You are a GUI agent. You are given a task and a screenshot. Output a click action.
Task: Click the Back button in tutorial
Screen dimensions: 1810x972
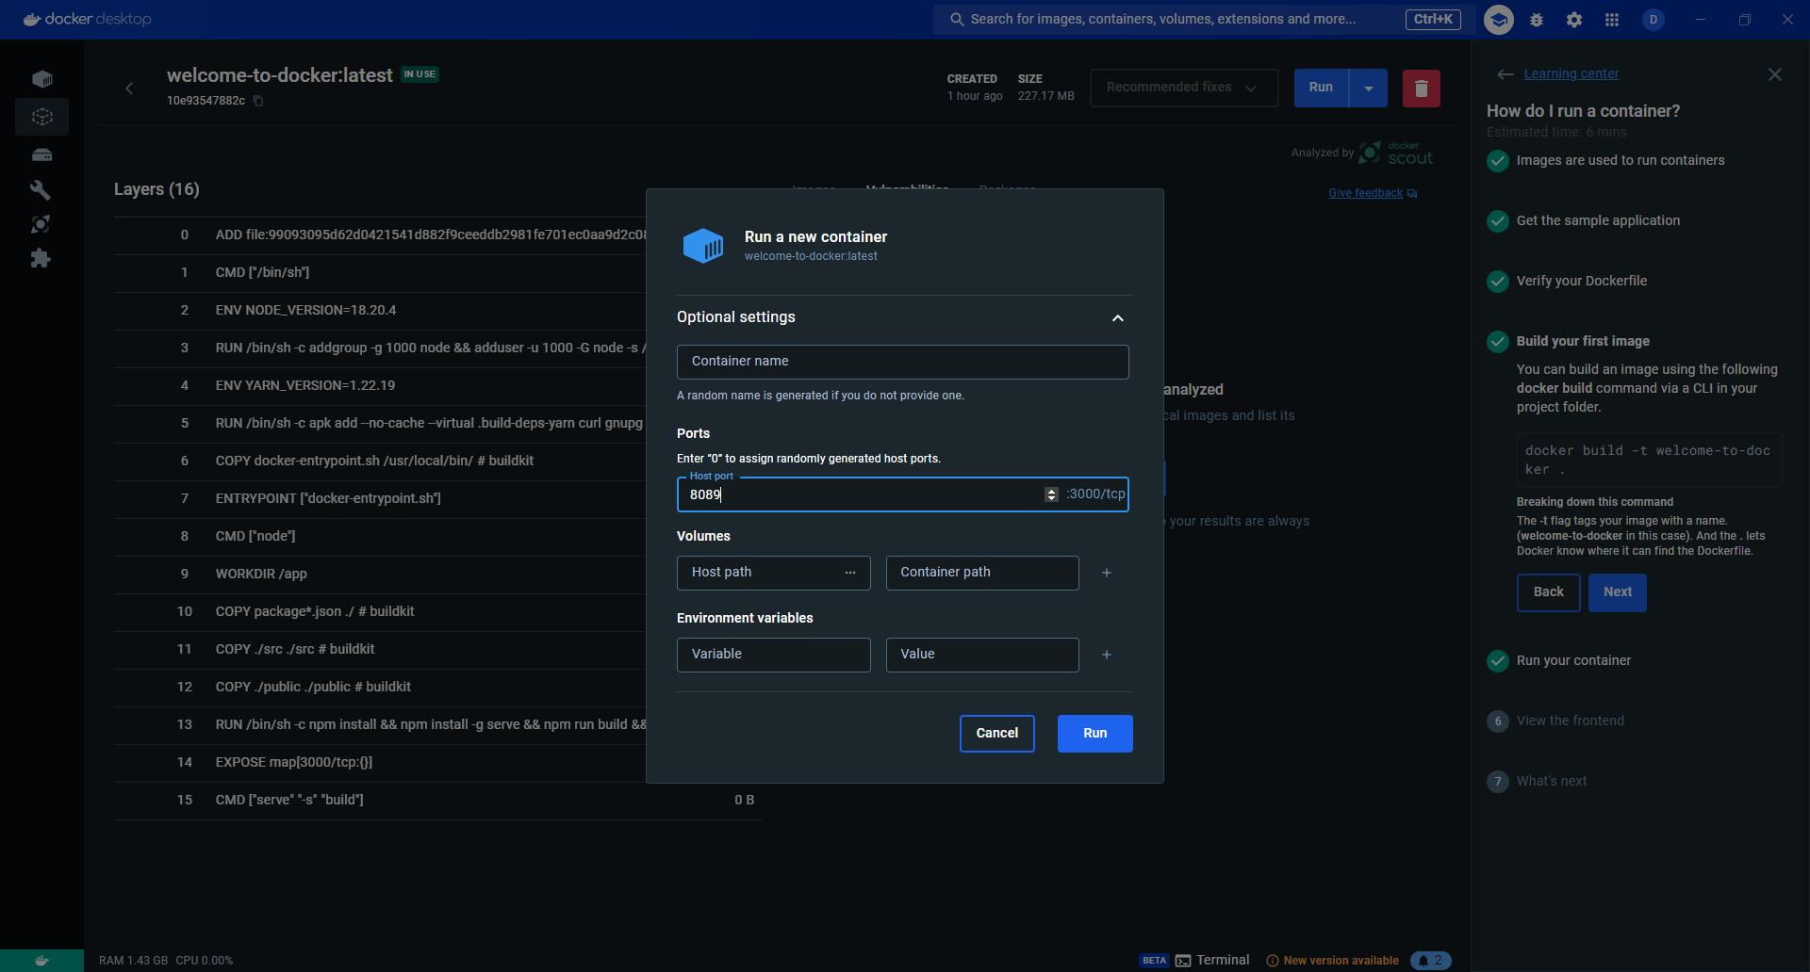(1549, 592)
